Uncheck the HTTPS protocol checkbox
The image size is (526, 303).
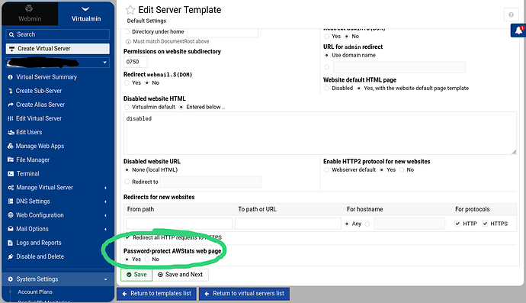coord(485,224)
